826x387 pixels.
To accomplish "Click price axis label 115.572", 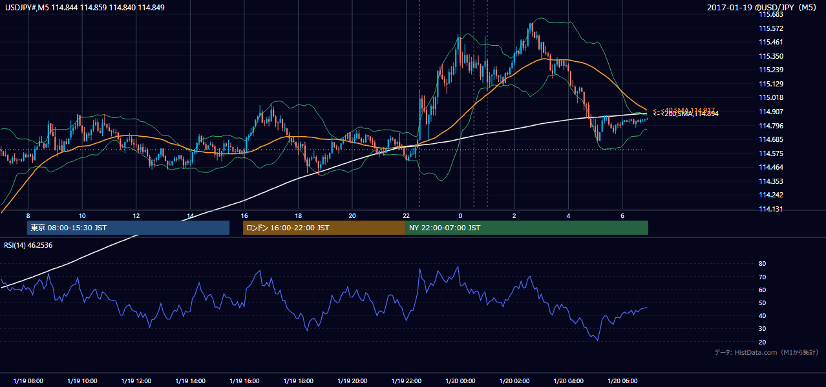I will coord(771,28).
